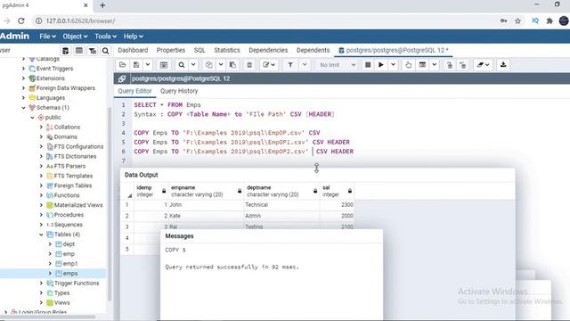Click the Commit transaction toolbar icon

tap(450, 65)
